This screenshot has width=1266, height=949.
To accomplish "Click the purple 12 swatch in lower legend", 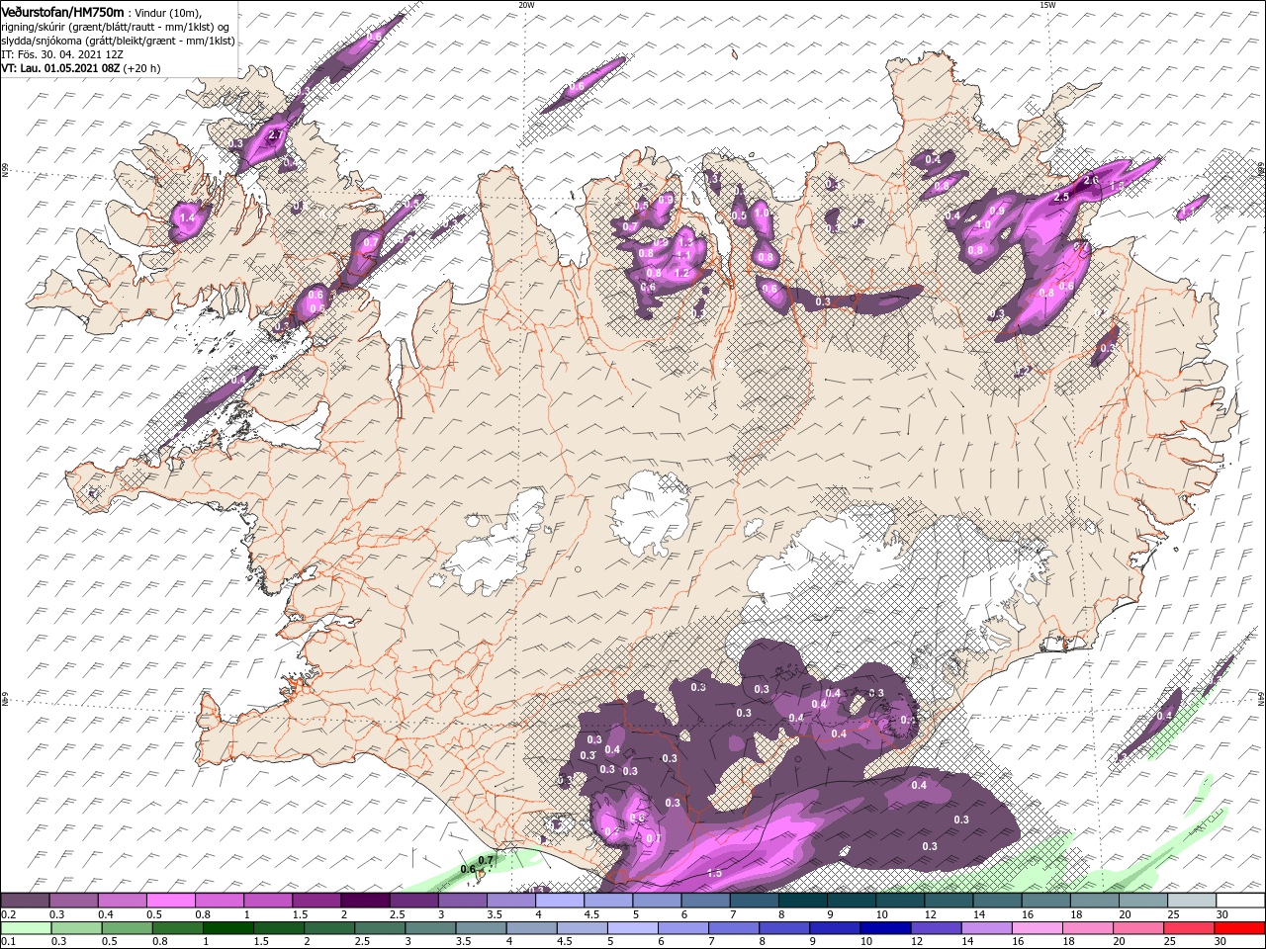I will click(936, 928).
